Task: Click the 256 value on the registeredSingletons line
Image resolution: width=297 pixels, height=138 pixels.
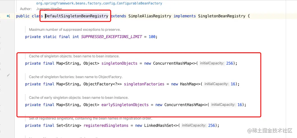Action: coord(212,125)
